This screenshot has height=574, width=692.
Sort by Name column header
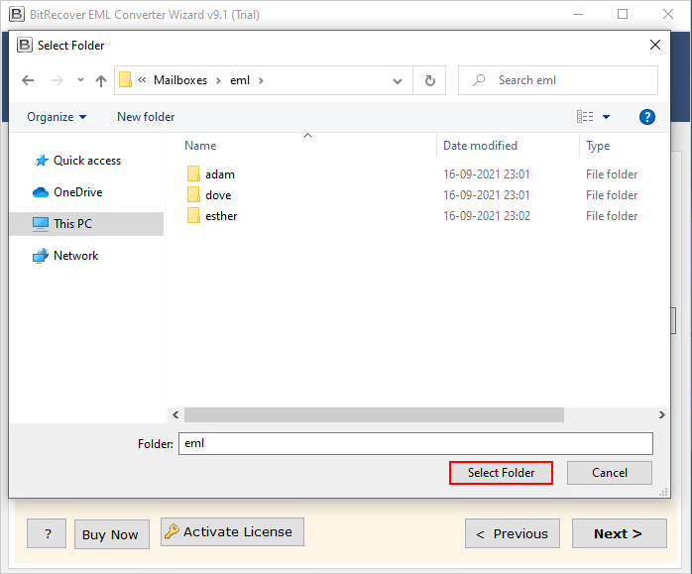[x=200, y=146]
